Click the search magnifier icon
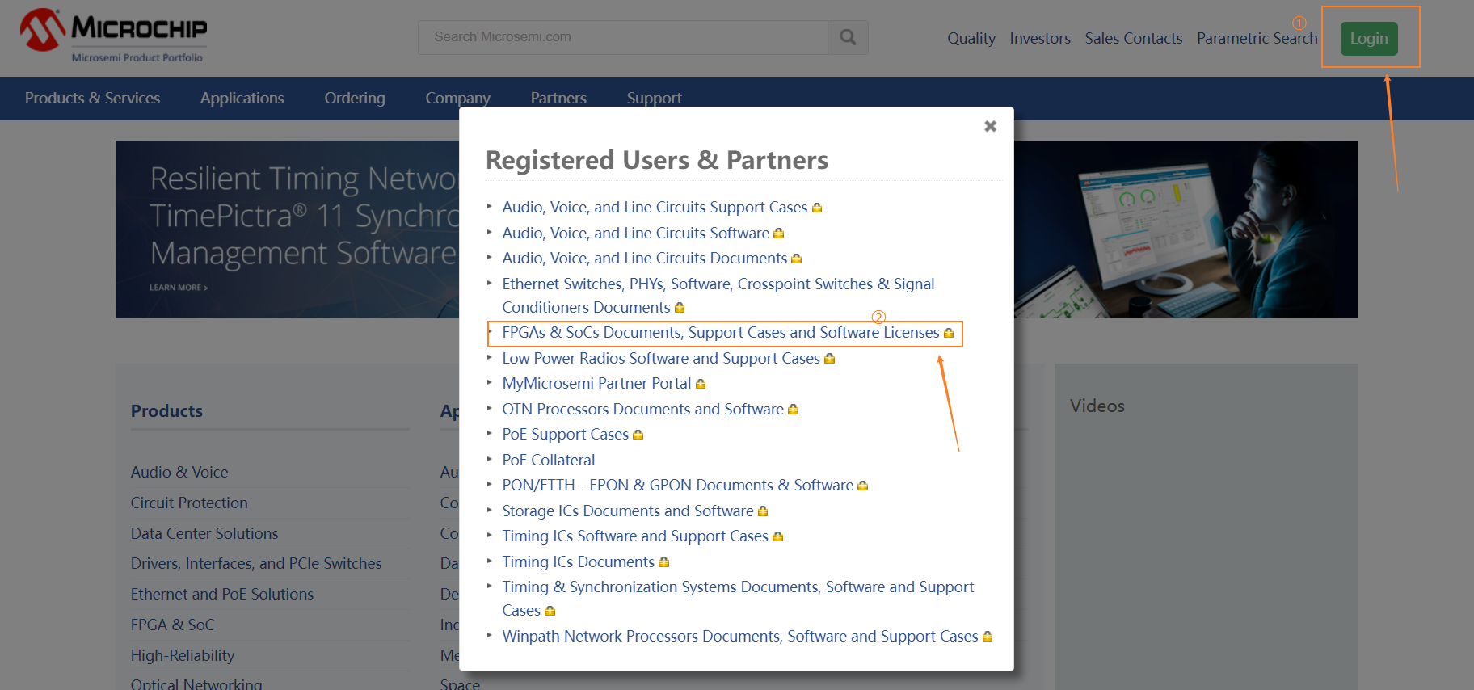This screenshot has height=690, width=1474. tap(848, 37)
